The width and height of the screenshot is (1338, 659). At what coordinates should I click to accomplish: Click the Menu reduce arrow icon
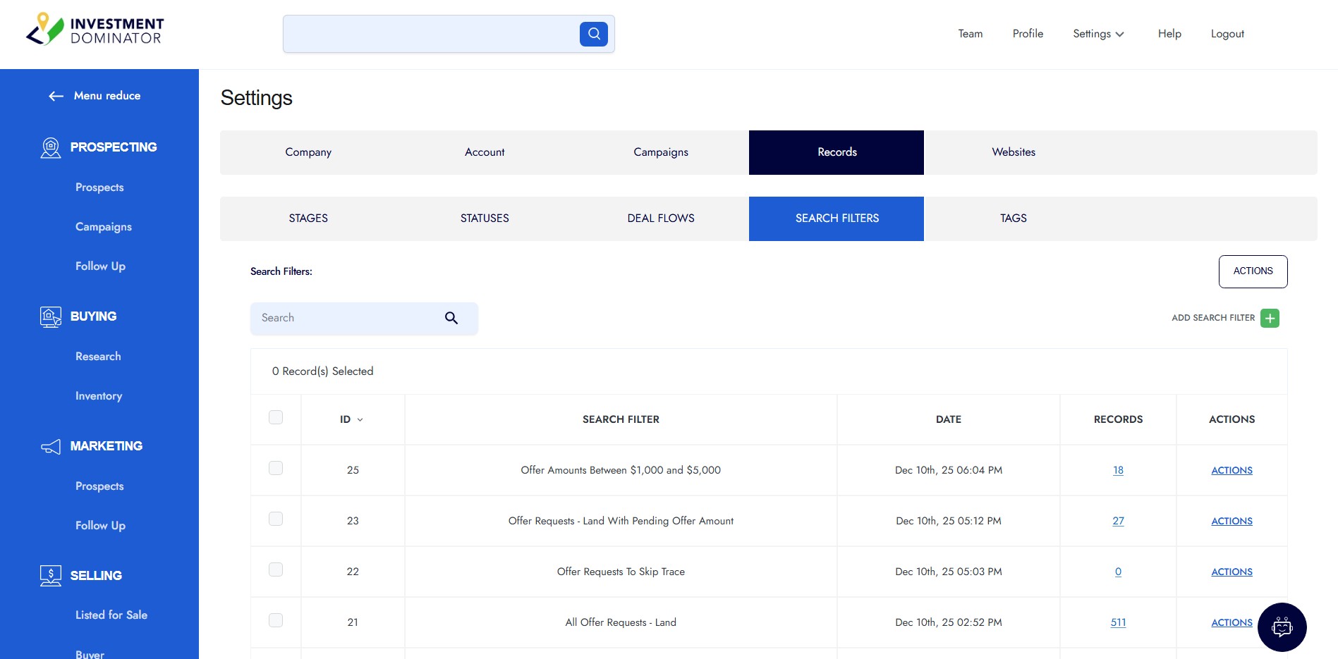pos(56,96)
